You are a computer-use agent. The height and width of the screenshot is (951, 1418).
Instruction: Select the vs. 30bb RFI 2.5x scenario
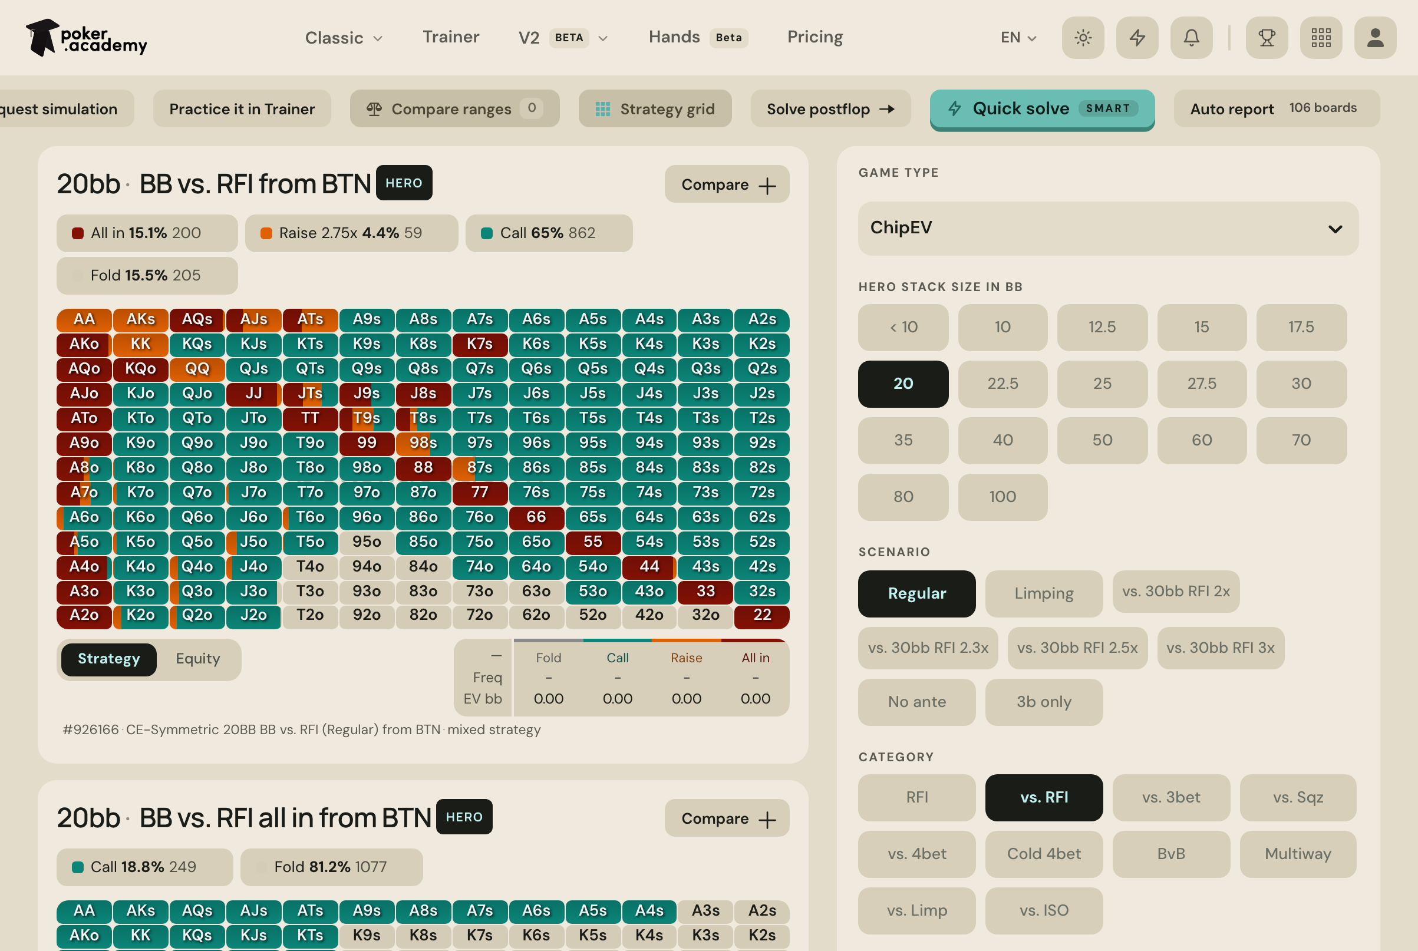click(1077, 648)
